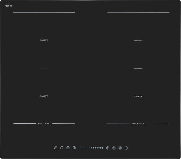Tap smallest dot on power level slider
181x159 pixels.
coord(79,148)
